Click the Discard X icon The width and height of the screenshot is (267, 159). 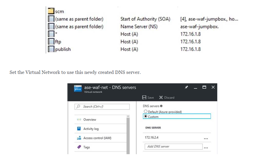[x=161, y=97]
